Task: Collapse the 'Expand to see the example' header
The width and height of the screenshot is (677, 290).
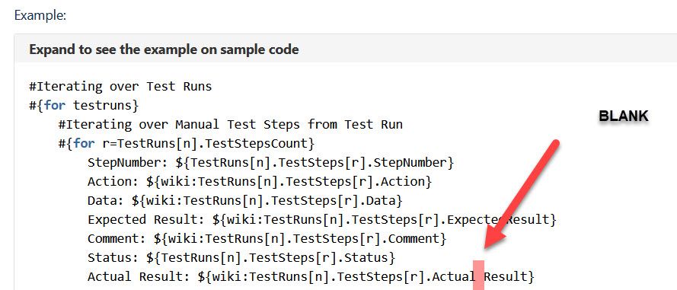Action: point(164,49)
